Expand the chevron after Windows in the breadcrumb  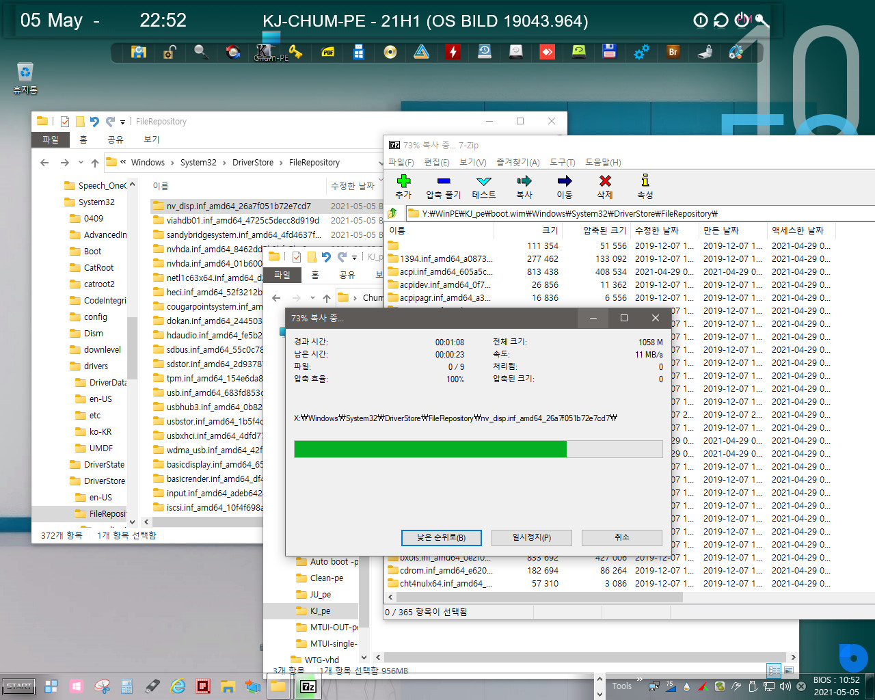[x=172, y=163]
